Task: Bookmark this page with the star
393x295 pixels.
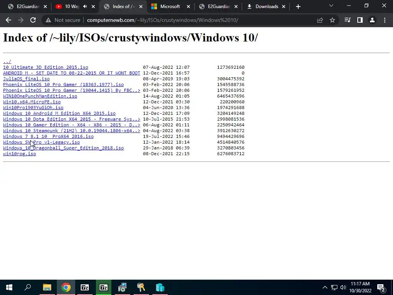Action: [332, 20]
